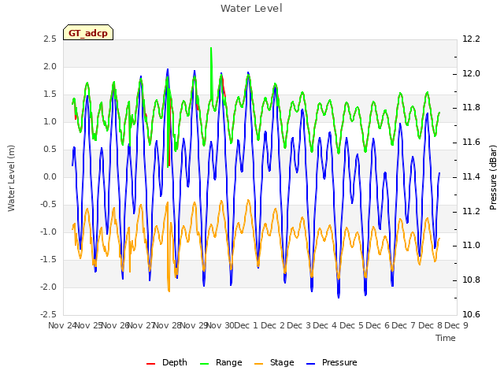Viewport: 504px width, 378px height.
Task: Click the Time axis label
Action: pyautogui.click(x=446, y=338)
